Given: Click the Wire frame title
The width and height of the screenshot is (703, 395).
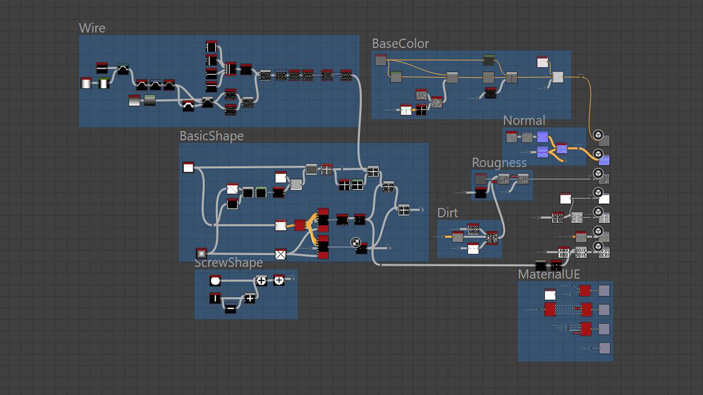Looking at the screenshot, I should tap(92, 28).
